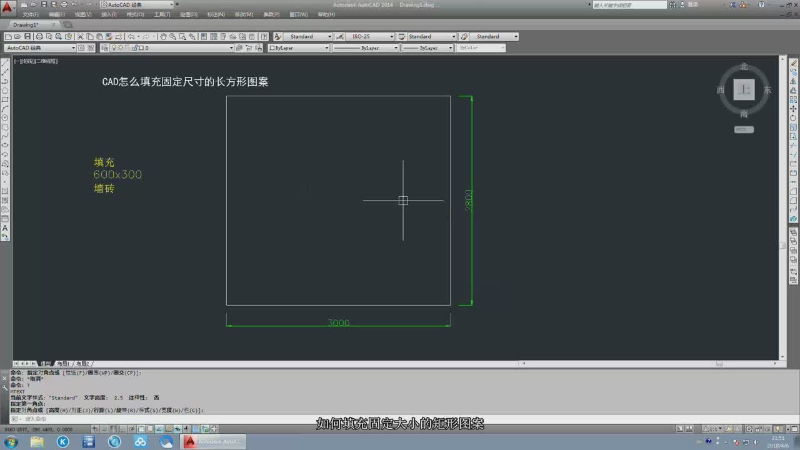800x450 pixels.
Task: Select the Hatch fill tool
Action: click(6, 191)
